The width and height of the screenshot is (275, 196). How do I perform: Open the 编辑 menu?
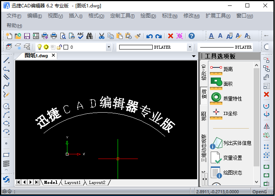(34, 16)
